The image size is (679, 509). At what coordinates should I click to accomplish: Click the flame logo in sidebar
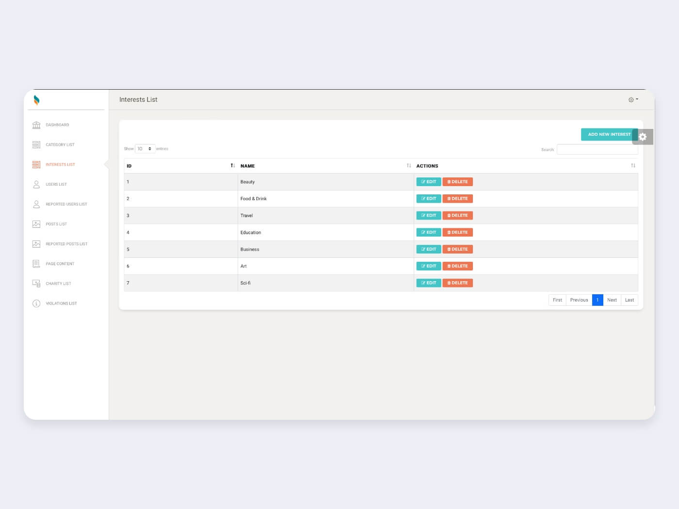[x=36, y=100]
